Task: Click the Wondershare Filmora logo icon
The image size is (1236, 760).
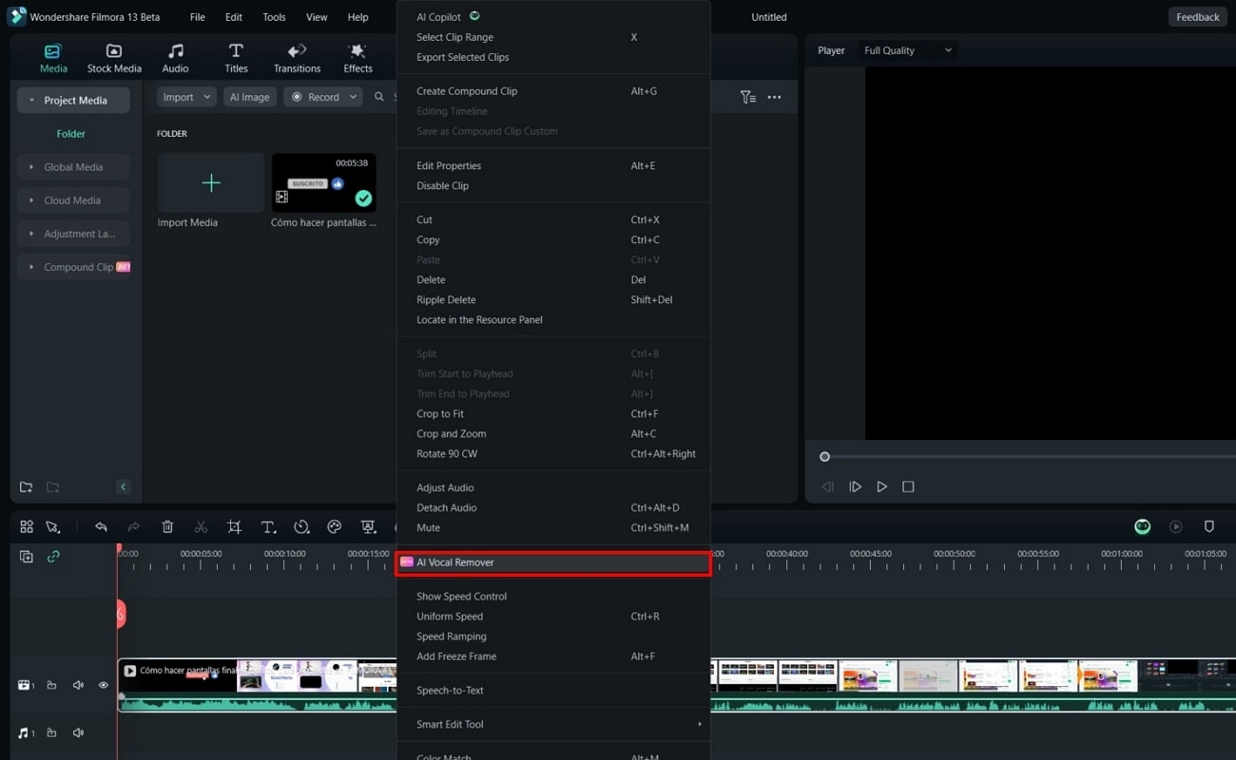Action: [16, 17]
